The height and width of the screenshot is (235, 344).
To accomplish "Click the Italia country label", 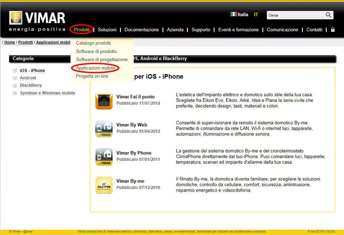I will (243, 14).
